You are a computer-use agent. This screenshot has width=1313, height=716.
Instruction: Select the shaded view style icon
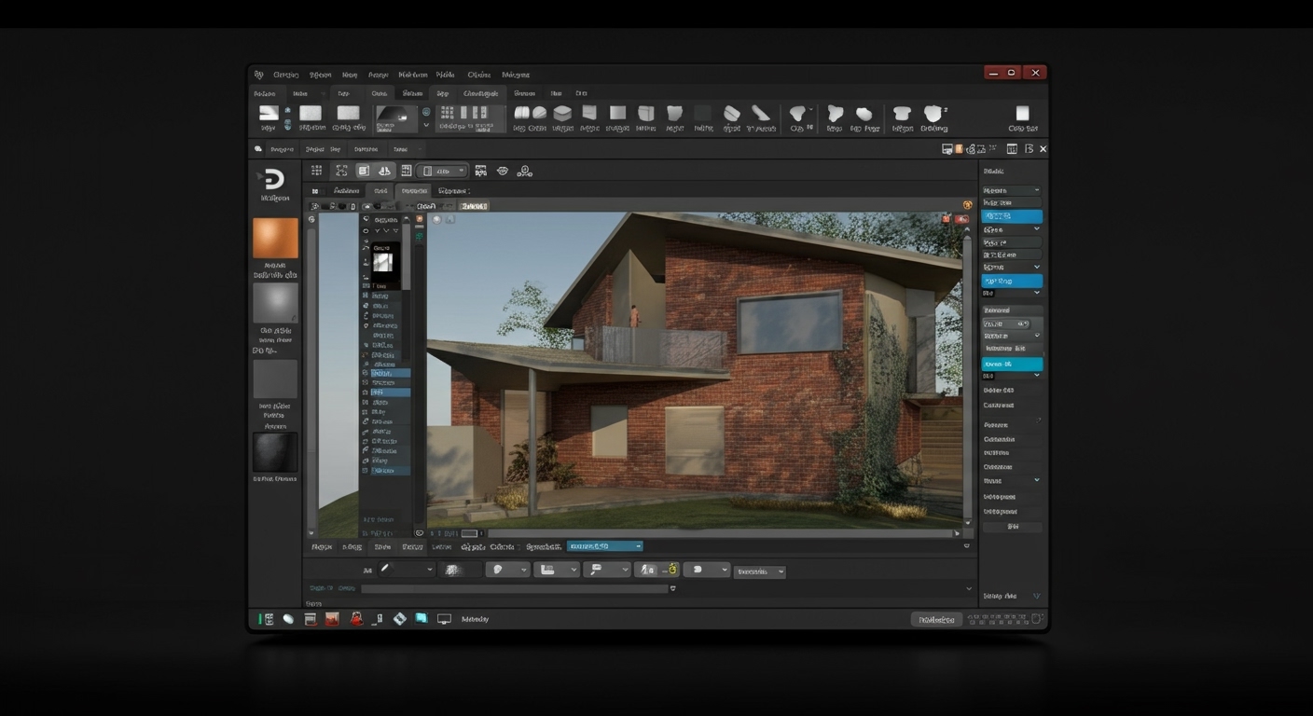coord(364,171)
